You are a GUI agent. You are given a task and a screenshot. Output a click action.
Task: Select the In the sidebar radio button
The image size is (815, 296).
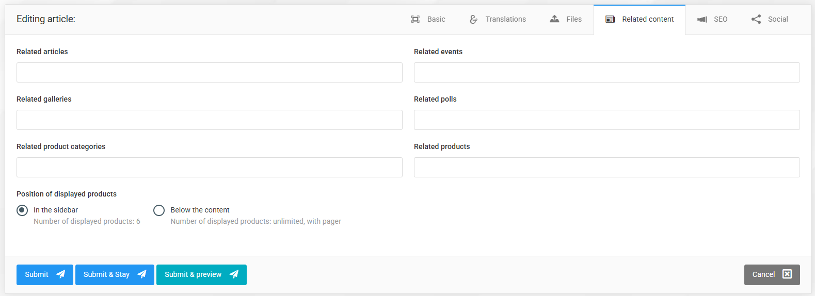point(22,210)
